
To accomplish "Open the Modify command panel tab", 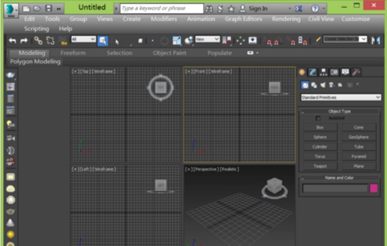I will pyautogui.click(x=313, y=72).
